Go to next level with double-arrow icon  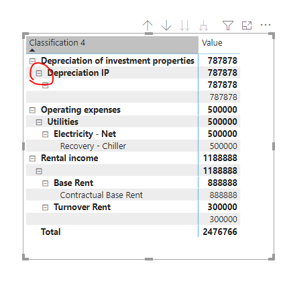(x=185, y=26)
